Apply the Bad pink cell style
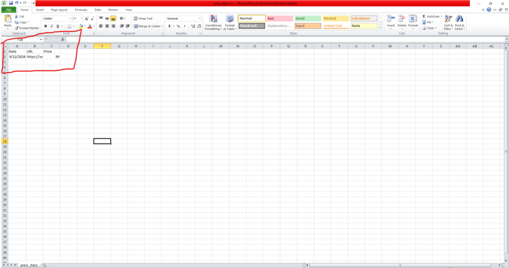This screenshot has width=509, height=268. 280,18
